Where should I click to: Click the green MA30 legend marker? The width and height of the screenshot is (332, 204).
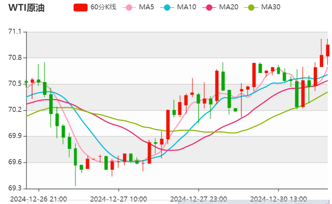(251, 7)
